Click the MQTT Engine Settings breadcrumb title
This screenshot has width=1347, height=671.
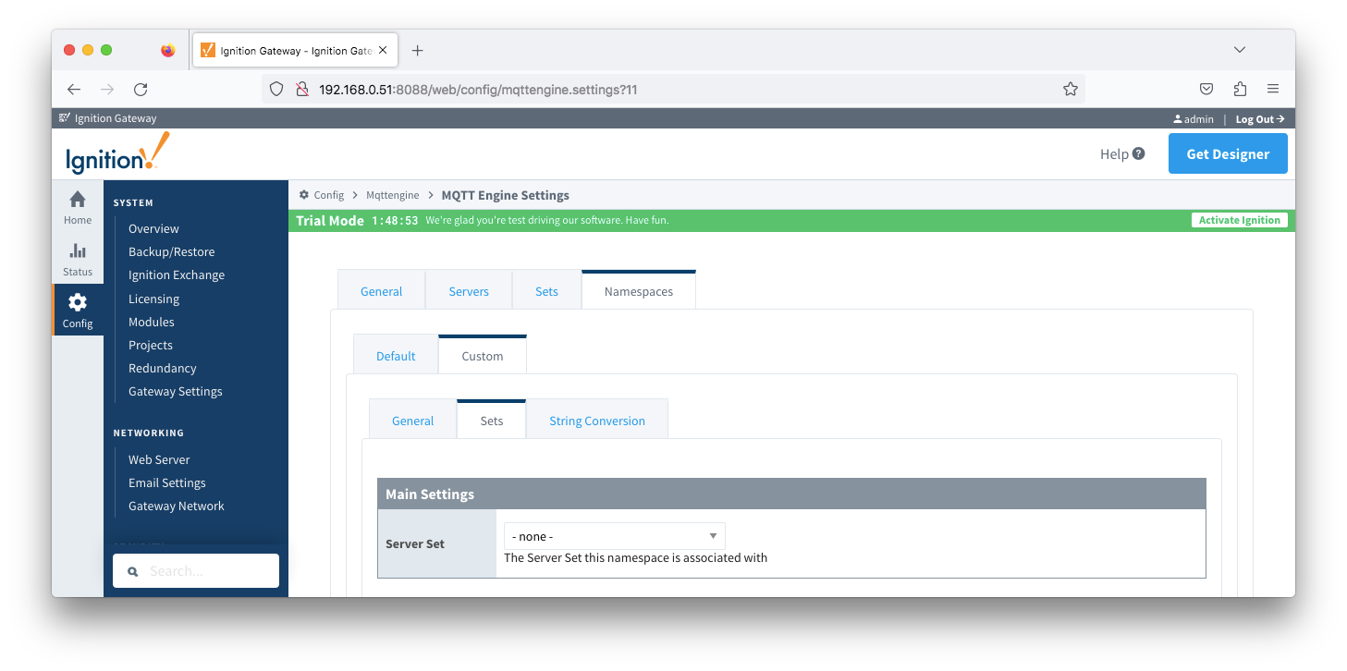[x=506, y=195]
